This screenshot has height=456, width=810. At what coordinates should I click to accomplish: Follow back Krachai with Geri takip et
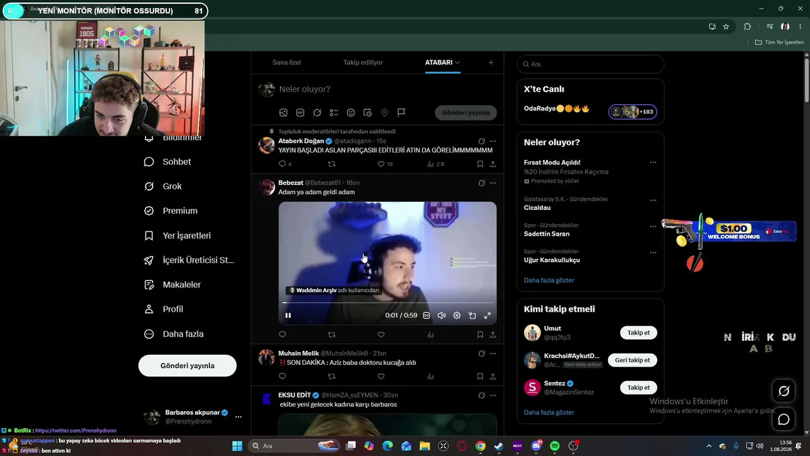[632, 360]
